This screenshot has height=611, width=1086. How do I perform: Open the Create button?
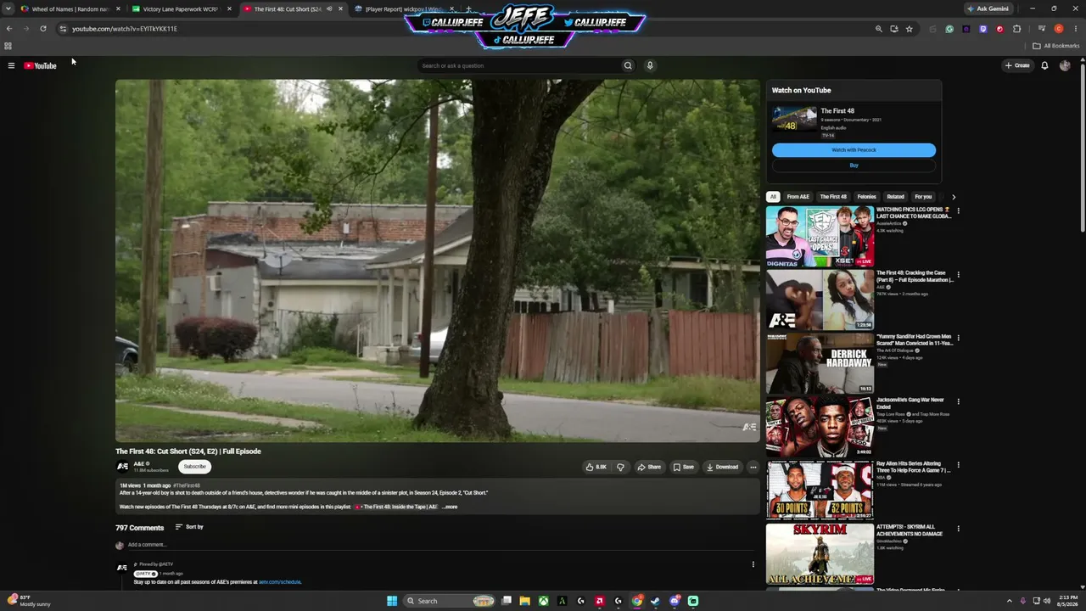pos(1017,65)
